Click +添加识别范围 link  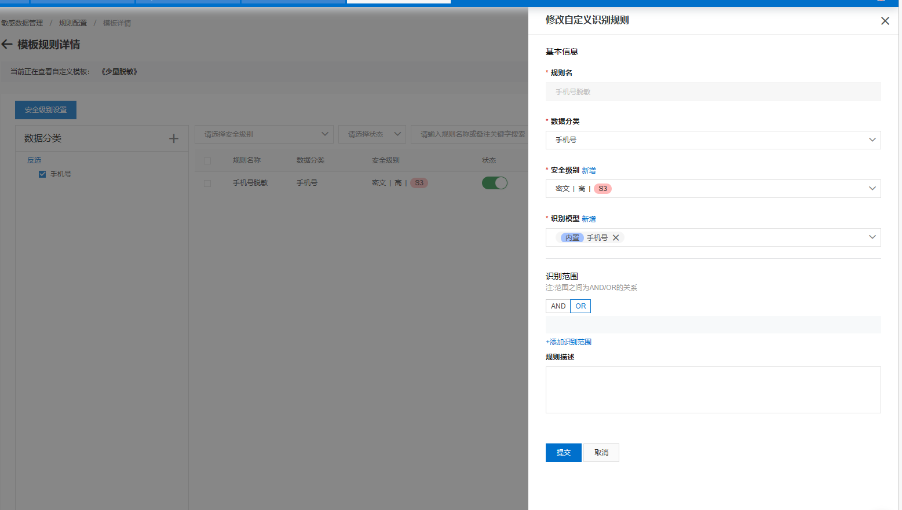(x=568, y=342)
